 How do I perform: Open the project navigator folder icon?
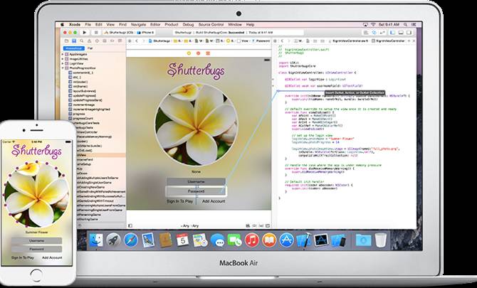click(x=66, y=41)
